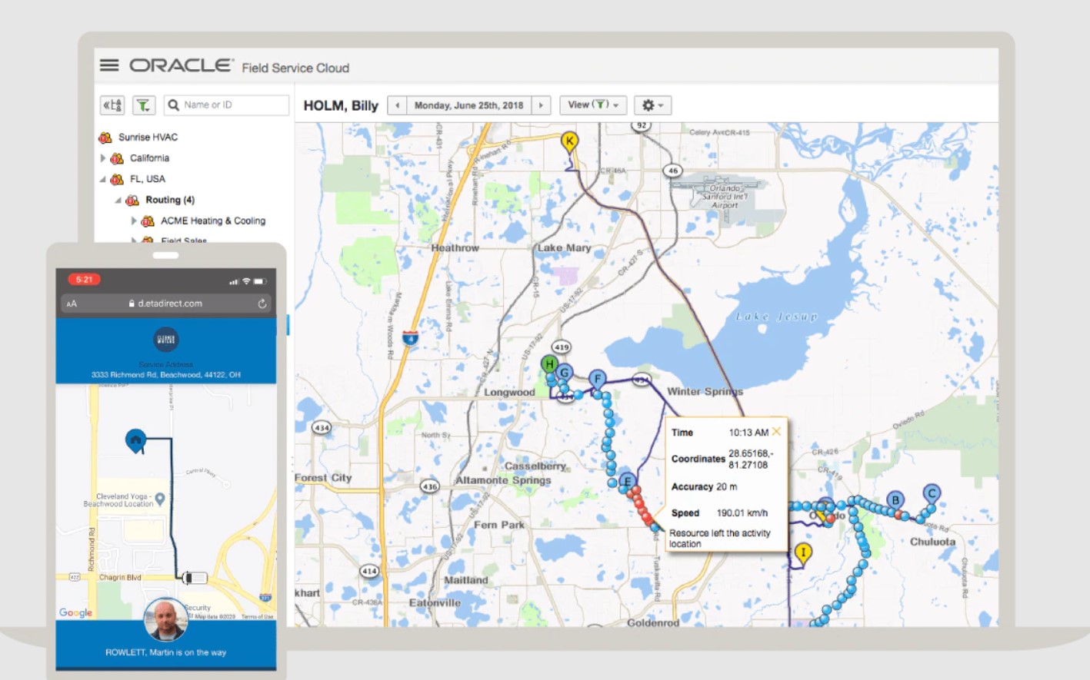The height and width of the screenshot is (680, 1090).
Task: Go to the previous day
Action: tap(397, 105)
